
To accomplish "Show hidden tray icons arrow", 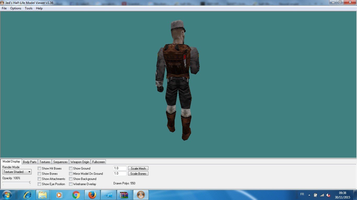I will click(309, 195).
